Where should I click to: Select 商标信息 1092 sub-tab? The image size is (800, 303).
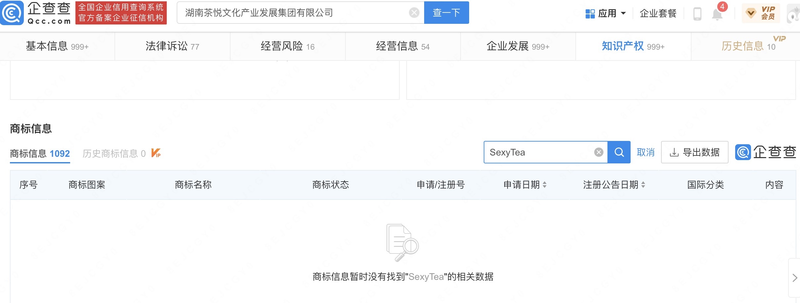click(x=40, y=153)
